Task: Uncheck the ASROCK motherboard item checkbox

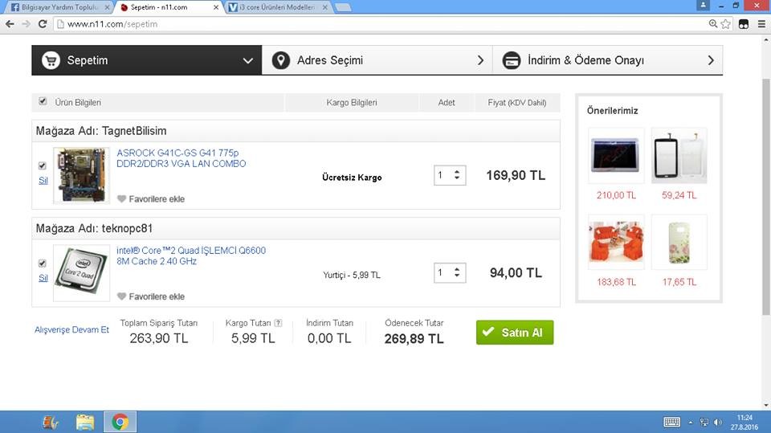Action: point(43,165)
